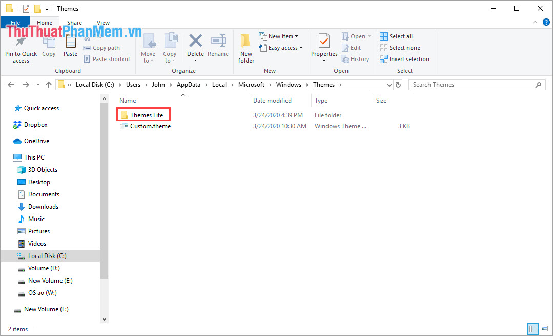This screenshot has width=553, height=336.
Task: Open the View ribbon tab
Action: [103, 22]
